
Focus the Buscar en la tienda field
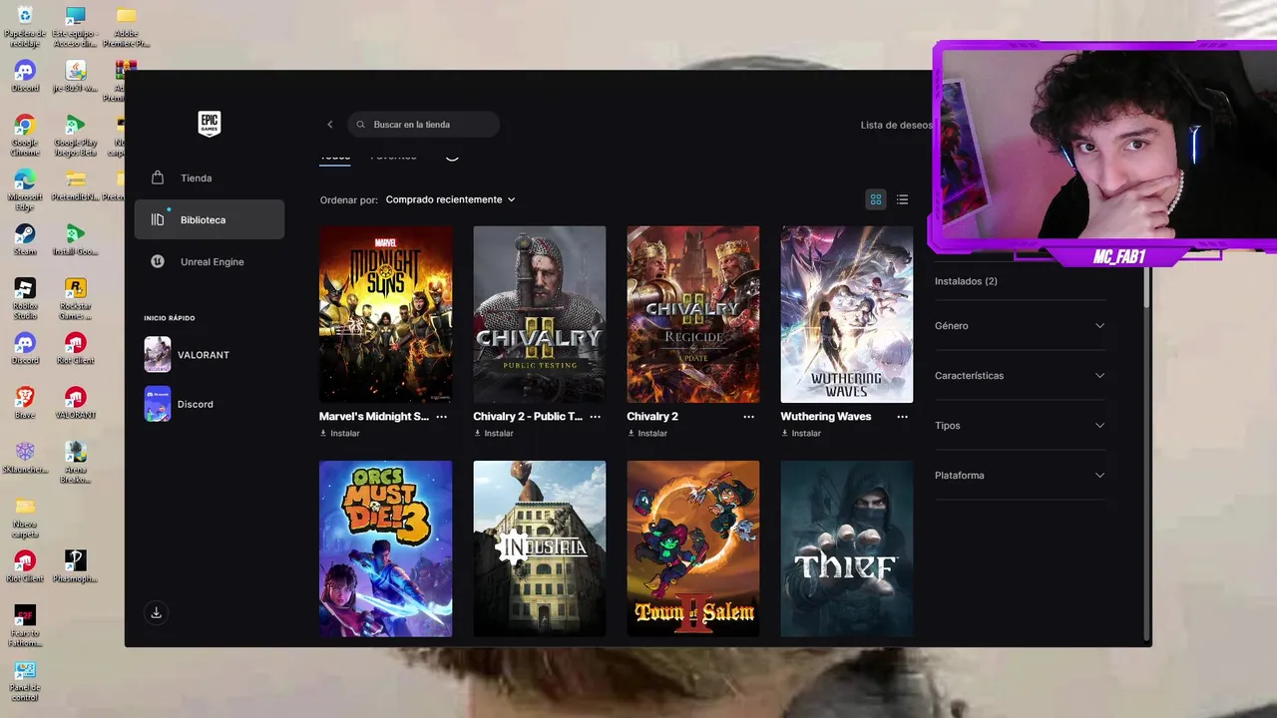[424, 125]
